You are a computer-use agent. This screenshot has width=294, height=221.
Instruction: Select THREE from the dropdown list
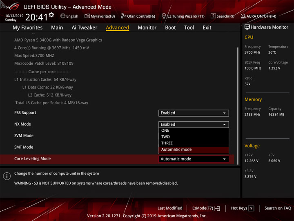pyautogui.click(x=194, y=143)
